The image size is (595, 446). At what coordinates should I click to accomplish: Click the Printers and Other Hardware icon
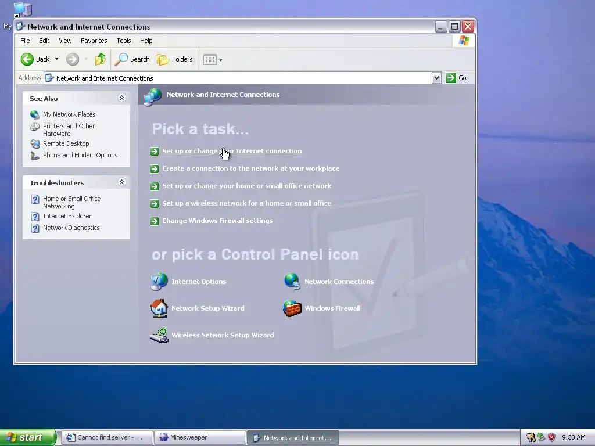coord(34,127)
